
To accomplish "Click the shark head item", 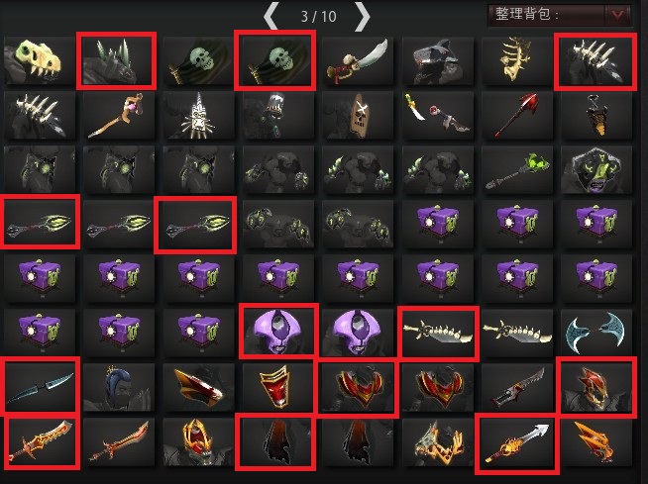I will 437,61.
